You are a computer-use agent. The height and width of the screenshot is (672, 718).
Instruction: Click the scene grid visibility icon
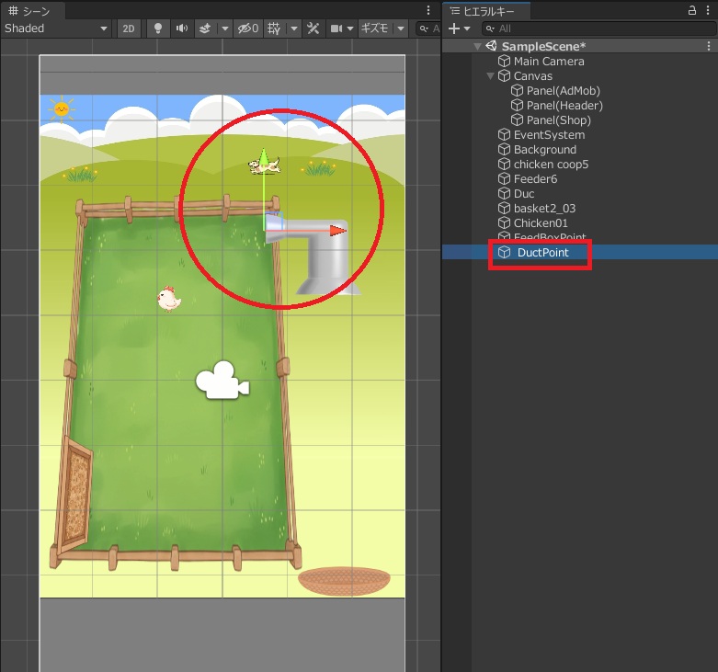point(274,28)
